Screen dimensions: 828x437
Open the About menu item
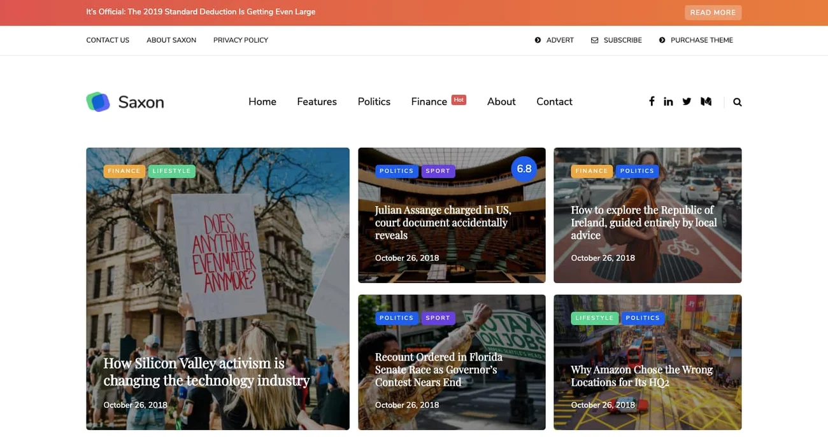(501, 102)
